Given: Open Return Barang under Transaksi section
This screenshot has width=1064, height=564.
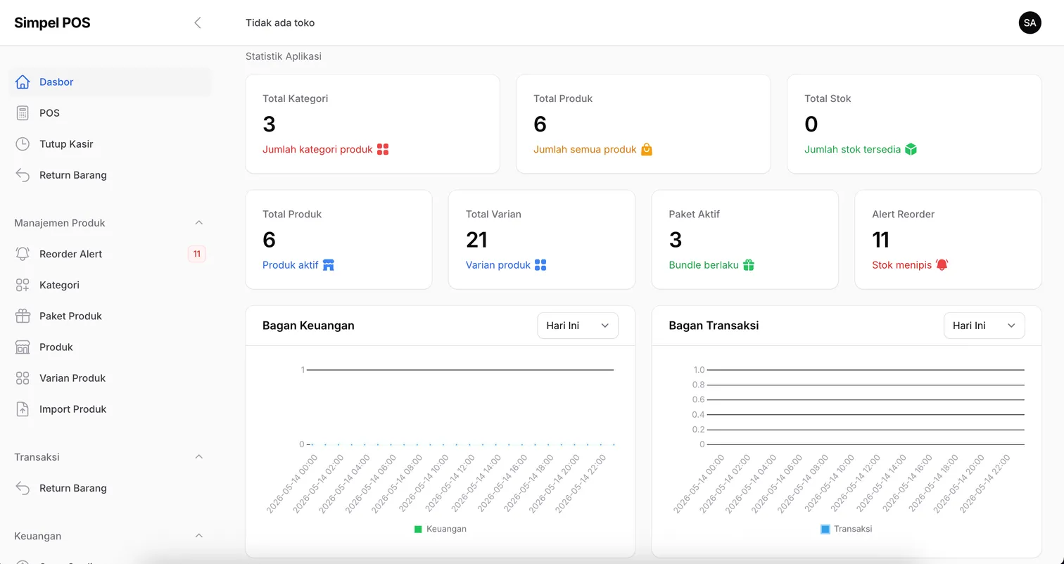Looking at the screenshot, I should point(110,488).
